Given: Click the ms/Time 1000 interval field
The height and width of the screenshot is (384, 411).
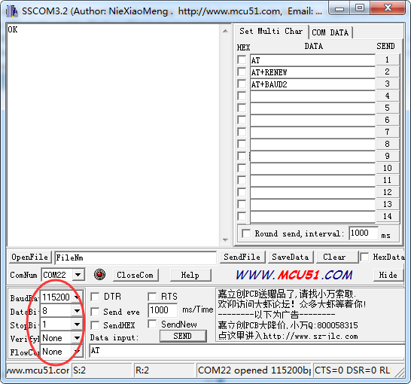Looking at the screenshot, I should [163, 310].
